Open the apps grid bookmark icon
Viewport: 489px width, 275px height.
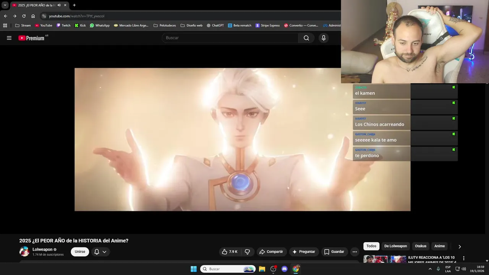coord(5,26)
